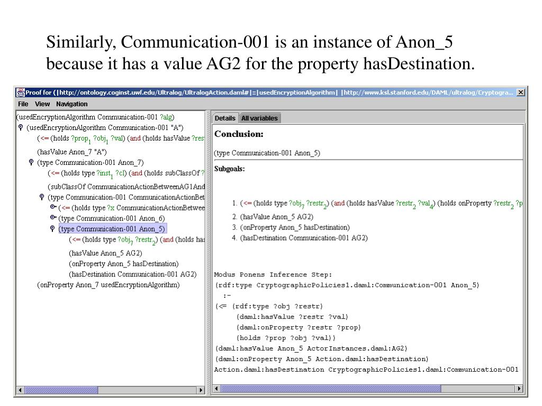
Task: Click line (daml:onProperty Anon_5 Action.daml:hasDestination)
Action: point(322,359)
